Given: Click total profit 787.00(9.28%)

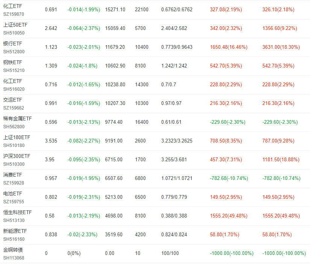Looking at the screenshot, I should point(278,141).
